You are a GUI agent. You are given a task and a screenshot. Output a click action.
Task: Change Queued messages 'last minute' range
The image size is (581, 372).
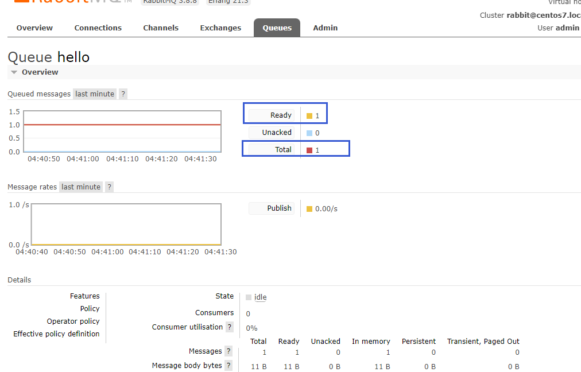click(x=95, y=94)
